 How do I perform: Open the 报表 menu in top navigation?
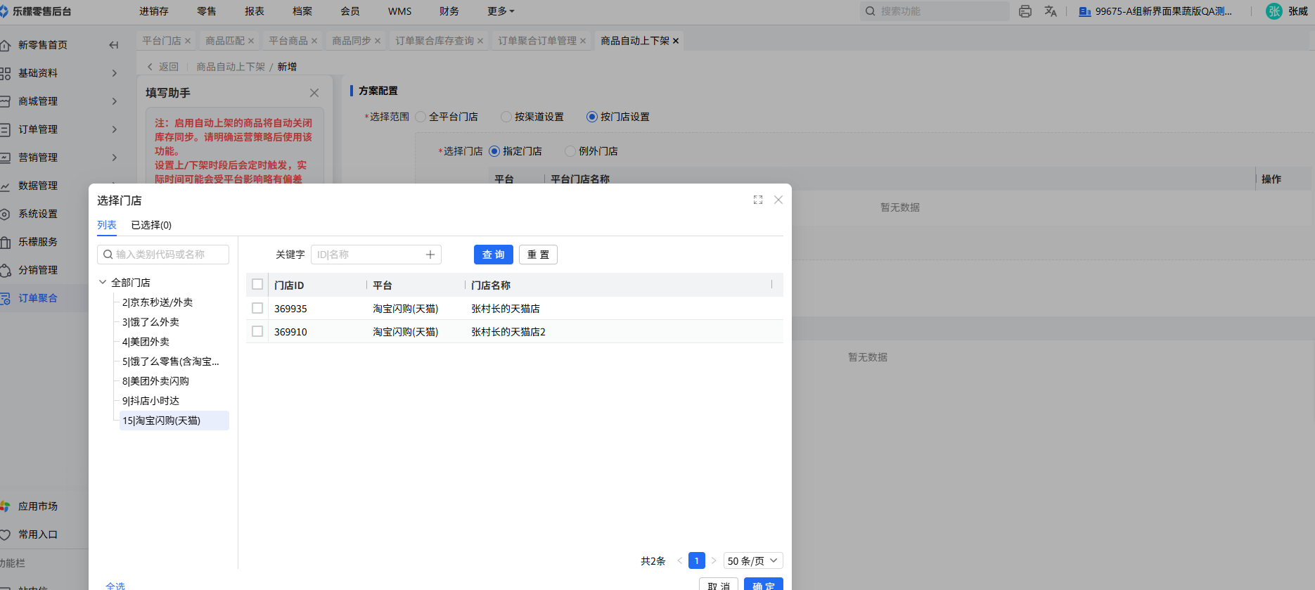[x=255, y=11]
